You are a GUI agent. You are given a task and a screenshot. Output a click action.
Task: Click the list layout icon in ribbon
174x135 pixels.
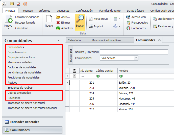[x=115, y=19]
